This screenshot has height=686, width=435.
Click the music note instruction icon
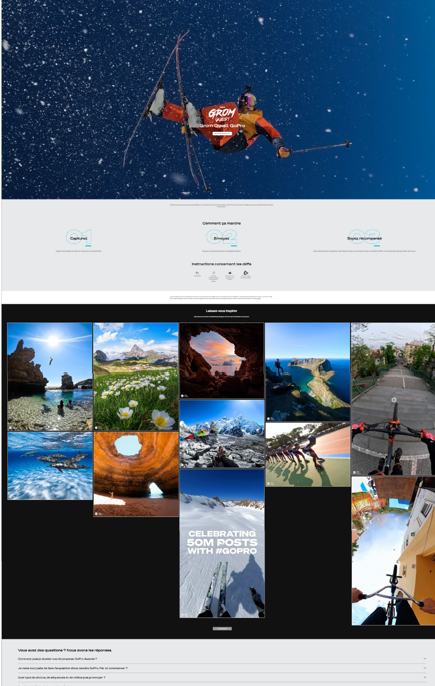tap(213, 273)
